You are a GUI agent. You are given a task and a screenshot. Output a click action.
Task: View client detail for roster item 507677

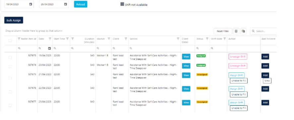click(186, 103)
